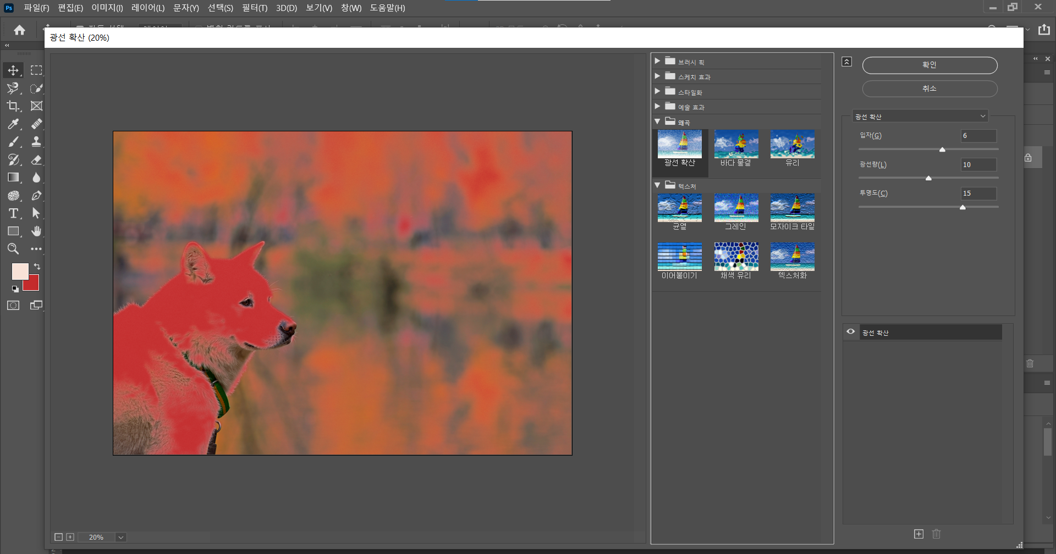Viewport: 1056px width, 554px height.
Task: Choose the 채색 유리 filter thumbnail
Action: point(736,257)
